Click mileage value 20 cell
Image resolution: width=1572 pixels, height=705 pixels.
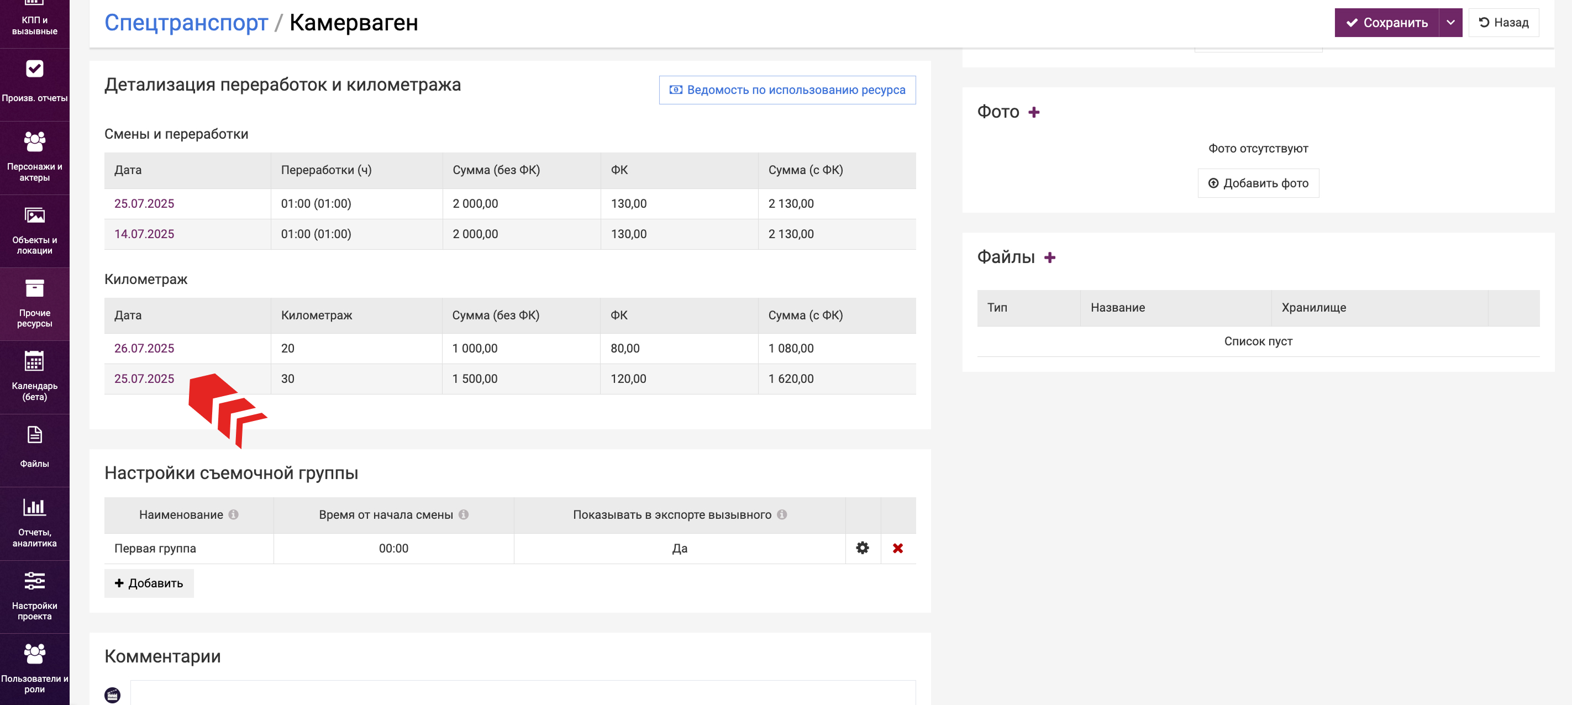[x=356, y=348]
